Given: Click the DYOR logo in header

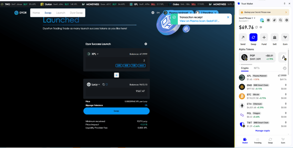Looking at the screenshot, I should point(21,13).
